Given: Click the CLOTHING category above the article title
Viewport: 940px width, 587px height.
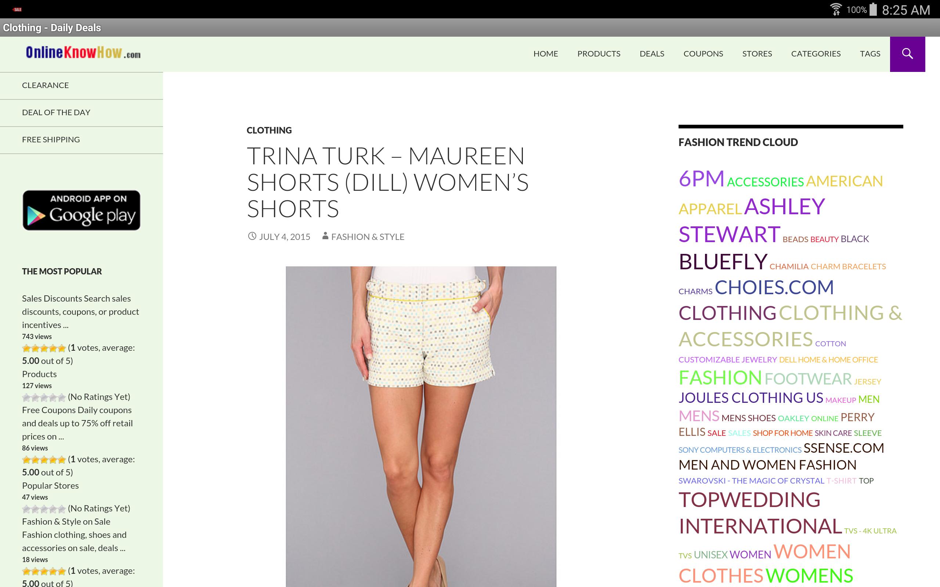Looking at the screenshot, I should (268, 130).
